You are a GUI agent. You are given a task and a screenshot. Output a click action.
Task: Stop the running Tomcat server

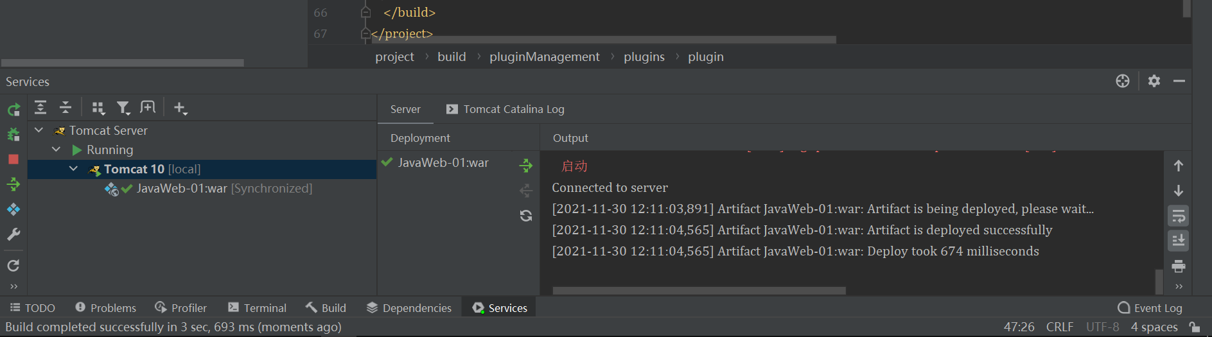tap(13, 159)
